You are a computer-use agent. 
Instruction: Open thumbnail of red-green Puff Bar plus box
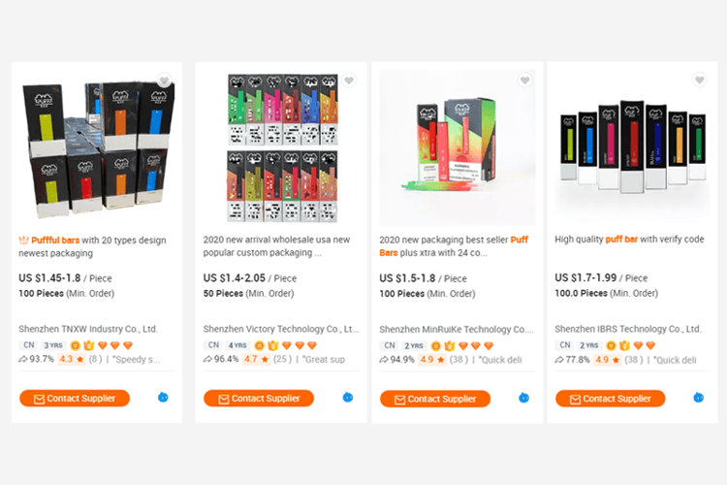click(x=458, y=147)
